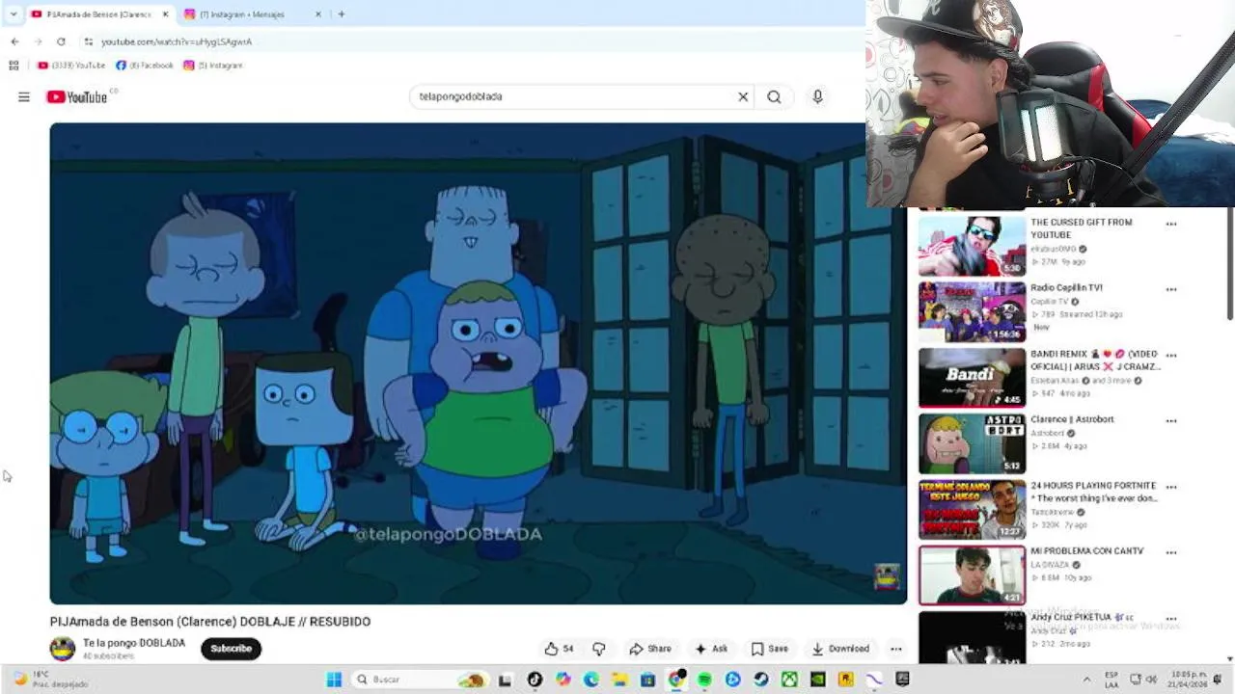Image resolution: width=1235 pixels, height=694 pixels.
Task: Open a new browser tab with plus
Action: [341, 14]
